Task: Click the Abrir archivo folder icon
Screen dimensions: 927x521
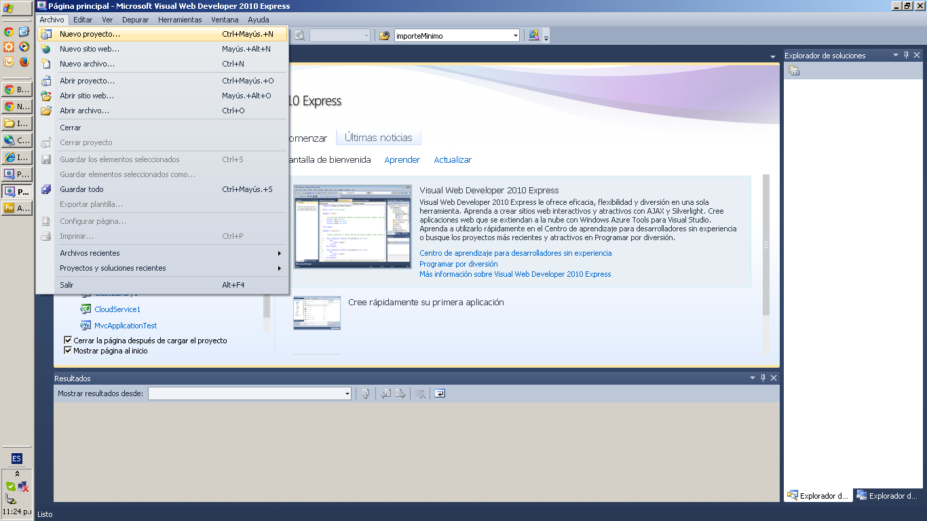Action: (x=46, y=111)
